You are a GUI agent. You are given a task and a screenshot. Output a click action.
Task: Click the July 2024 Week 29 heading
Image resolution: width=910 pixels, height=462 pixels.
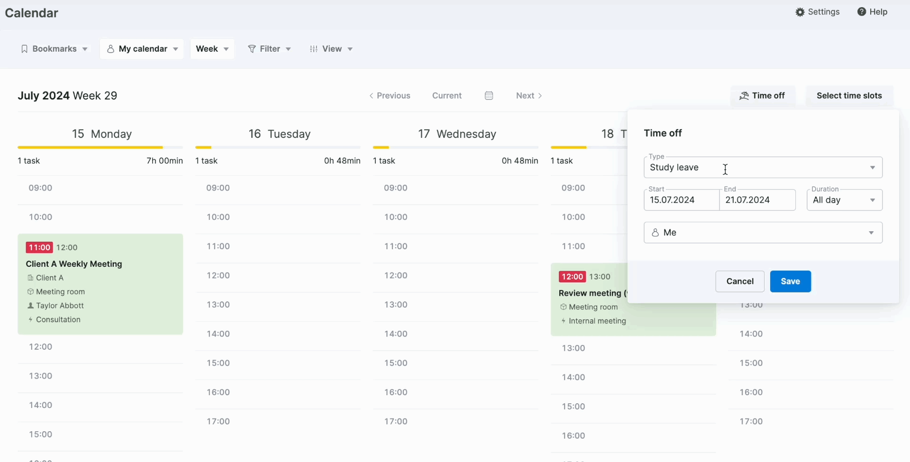coord(68,96)
